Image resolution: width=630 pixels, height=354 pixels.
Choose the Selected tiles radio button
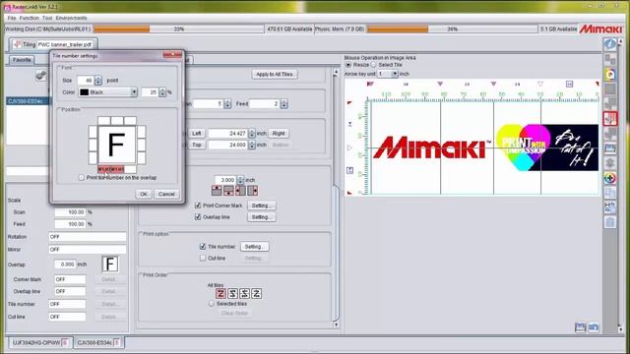tap(212, 304)
